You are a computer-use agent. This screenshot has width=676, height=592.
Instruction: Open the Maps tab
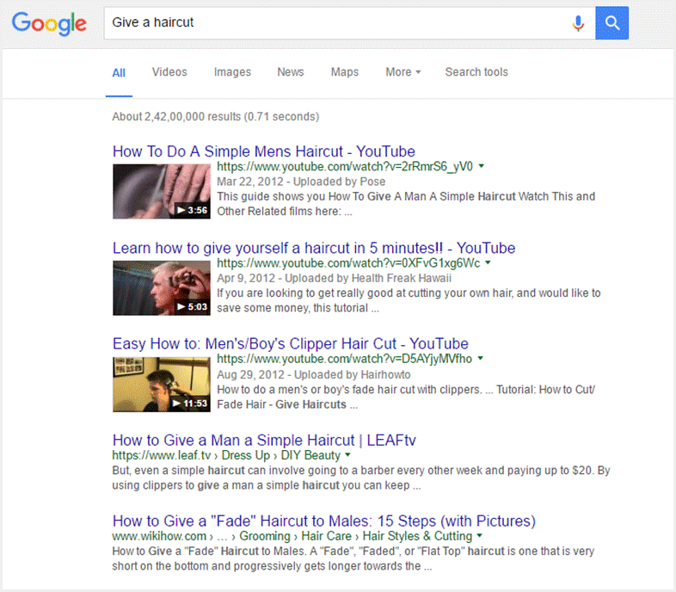tap(345, 72)
